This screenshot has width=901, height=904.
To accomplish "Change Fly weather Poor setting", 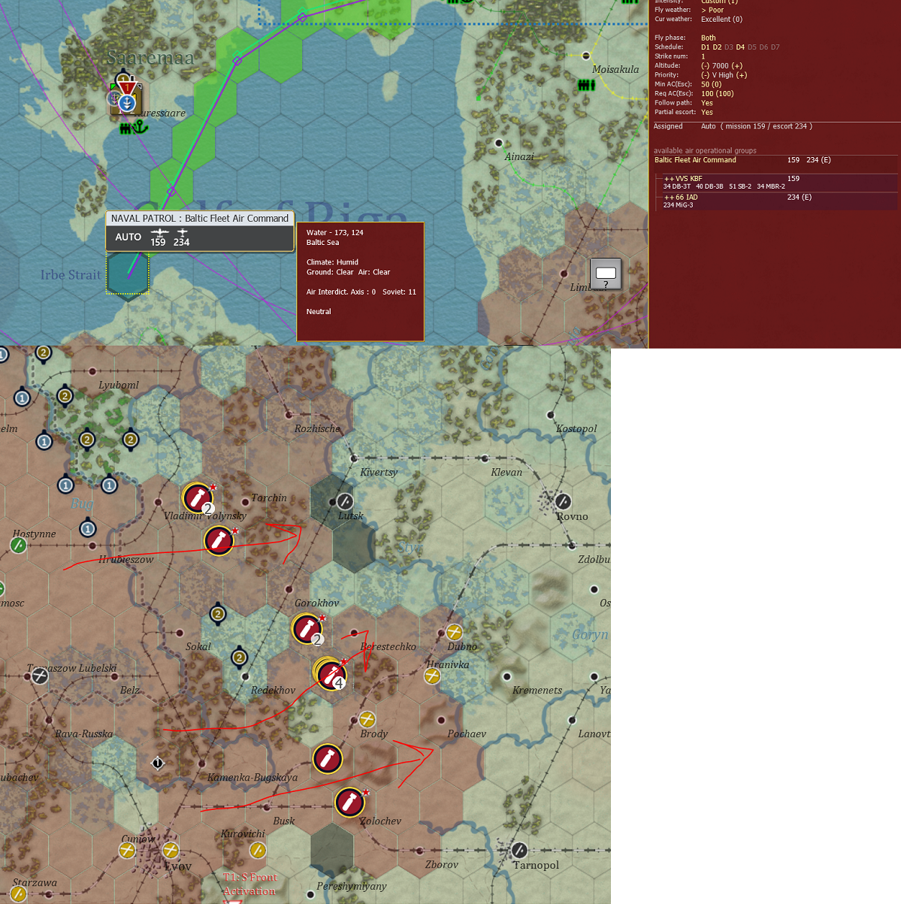I will pyautogui.click(x=712, y=10).
